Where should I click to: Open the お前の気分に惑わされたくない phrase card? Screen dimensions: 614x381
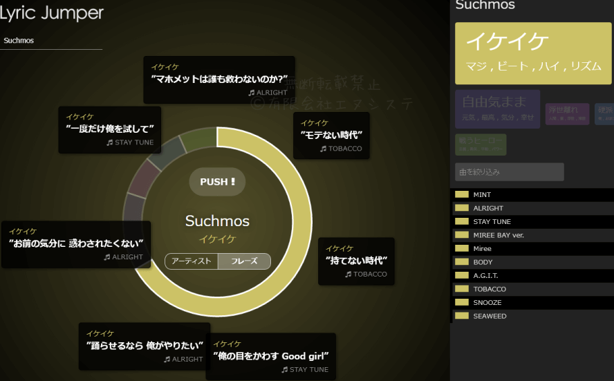coord(76,244)
